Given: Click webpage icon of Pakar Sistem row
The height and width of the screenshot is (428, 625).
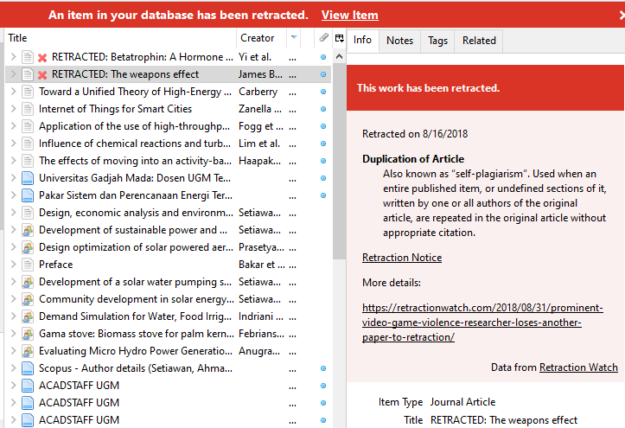Looking at the screenshot, I should click(x=28, y=195).
